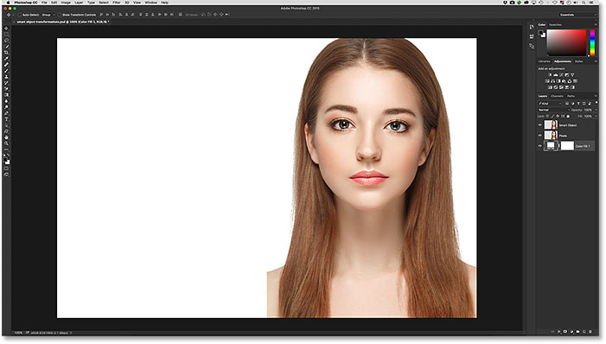Select the Horizontal Type tool
The image size is (606, 344).
[7, 119]
